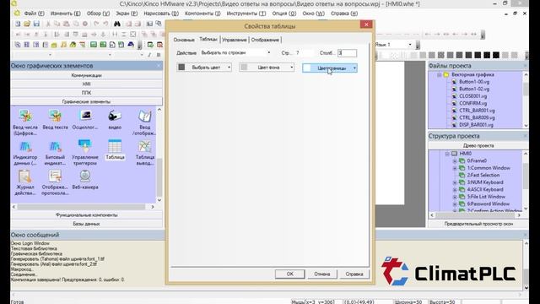Click the Древо проекта header bar
Viewport: 540px width, 304px height.
coord(478,145)
